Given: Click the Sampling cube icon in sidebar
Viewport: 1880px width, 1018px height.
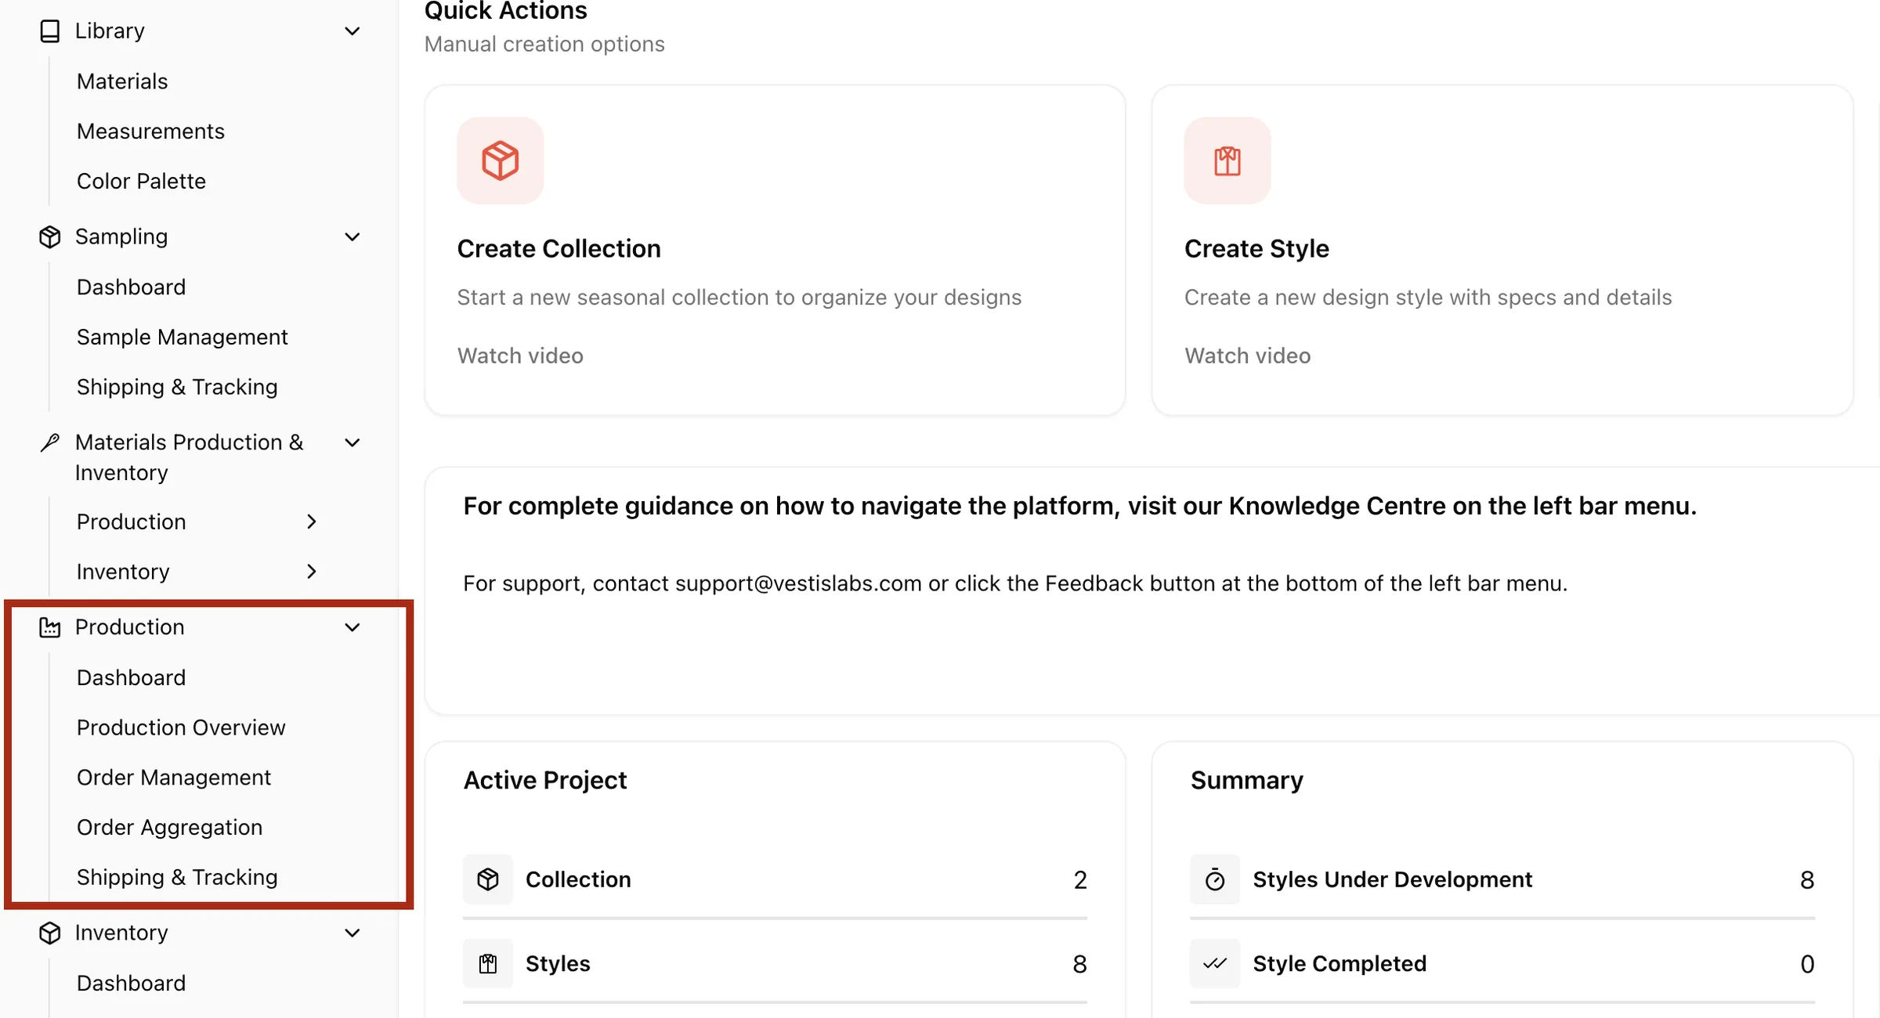Looking at the screenshot, I should tap(49, 236).
